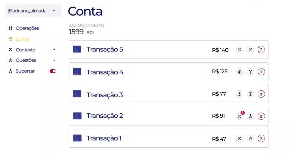
Task: Click the euro coin icon on Transação 4
Action: coord(240,72)
